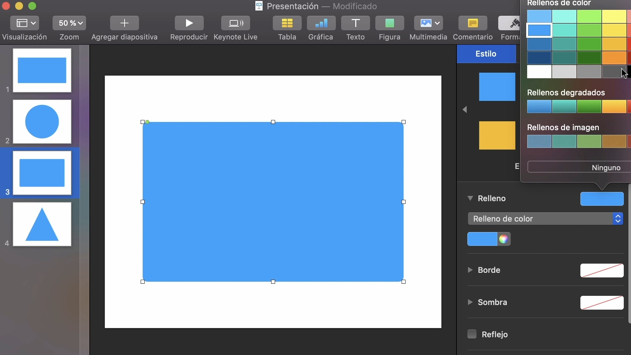The image size is (631, 355).
Task: Start Keynote Live broadcast
Action: (x=236, y=23)
